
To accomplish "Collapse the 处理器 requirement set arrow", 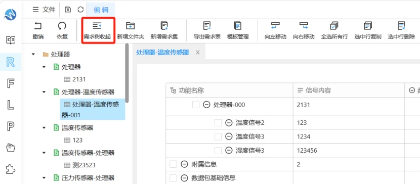I will coord(44,67).
